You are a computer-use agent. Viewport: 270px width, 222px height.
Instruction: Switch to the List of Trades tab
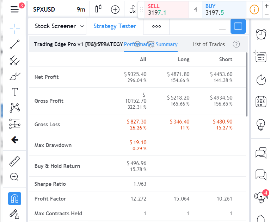coord(208,44)
